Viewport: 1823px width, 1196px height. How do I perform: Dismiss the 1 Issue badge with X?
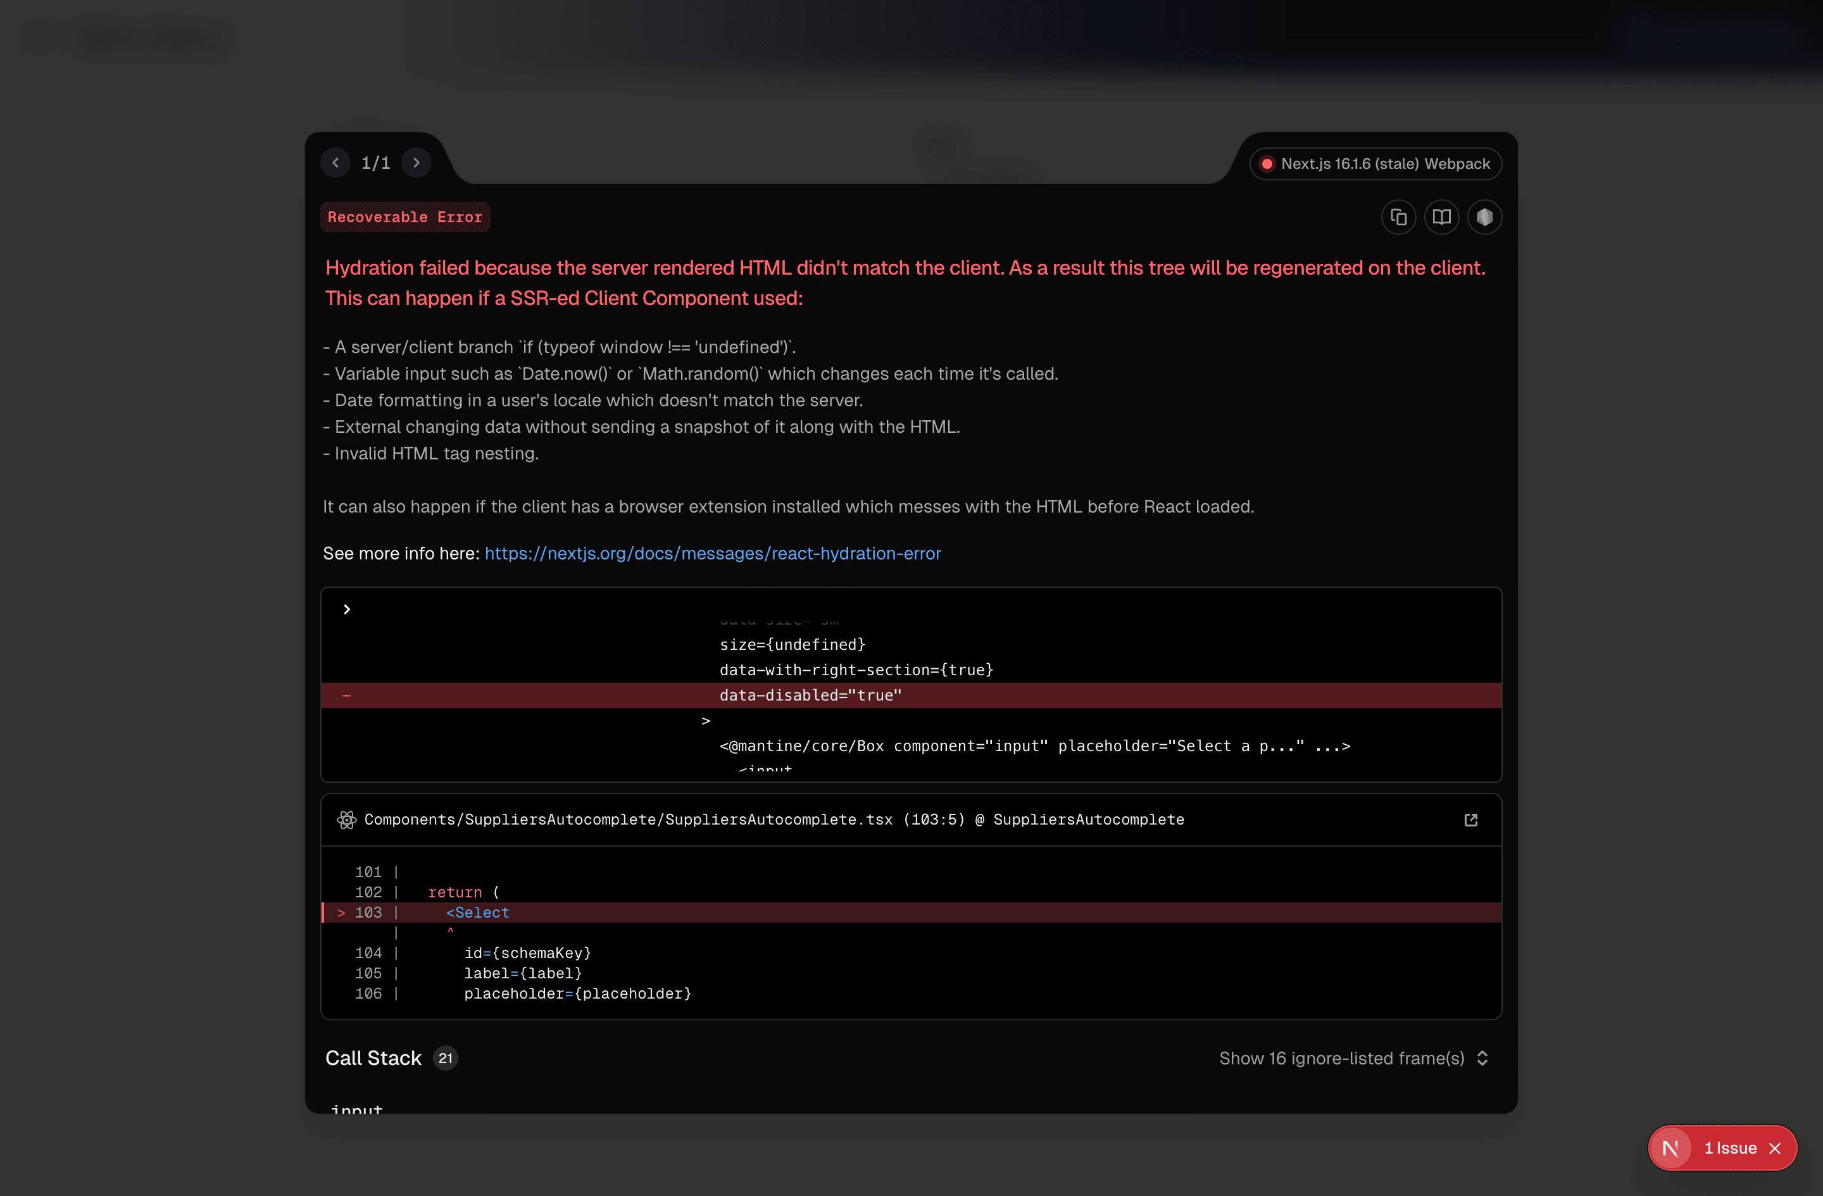click(x=1775, y=1148)
